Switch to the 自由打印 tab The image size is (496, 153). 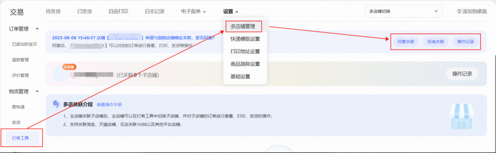[x=118, y=11]
